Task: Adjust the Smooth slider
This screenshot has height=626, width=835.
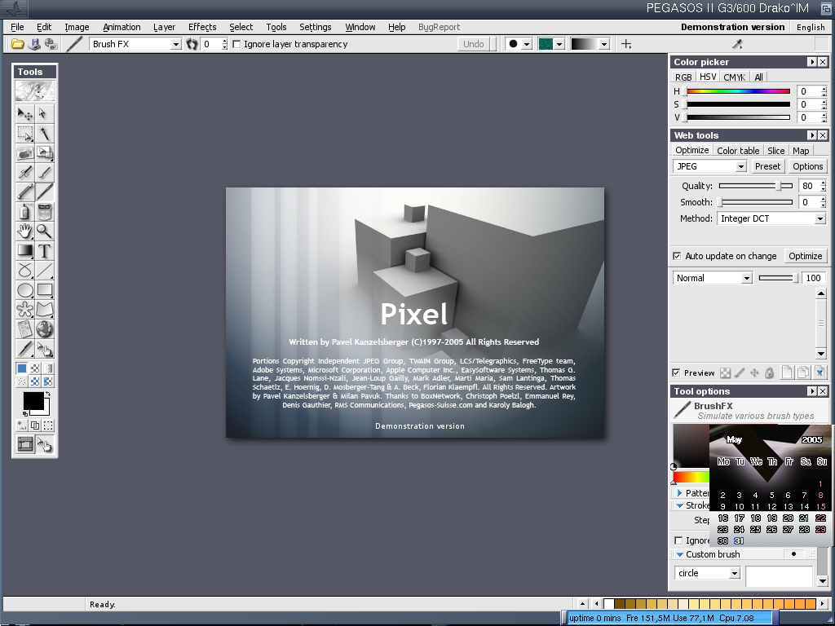Action: click(x=756, y=202)
